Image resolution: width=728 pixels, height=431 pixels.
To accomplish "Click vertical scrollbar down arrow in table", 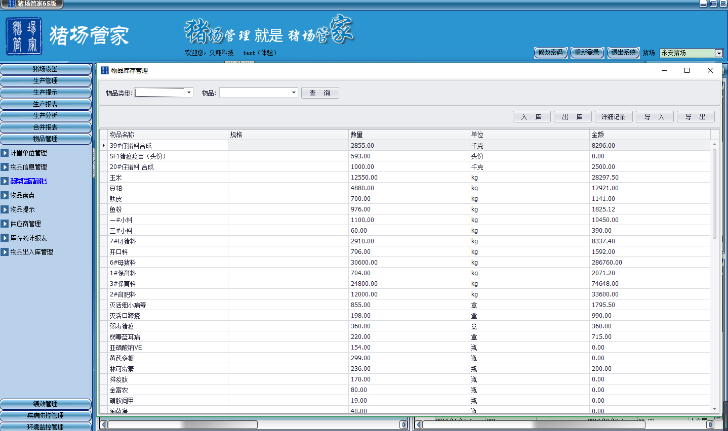I will pyautogui.click(x=715, y=409).
